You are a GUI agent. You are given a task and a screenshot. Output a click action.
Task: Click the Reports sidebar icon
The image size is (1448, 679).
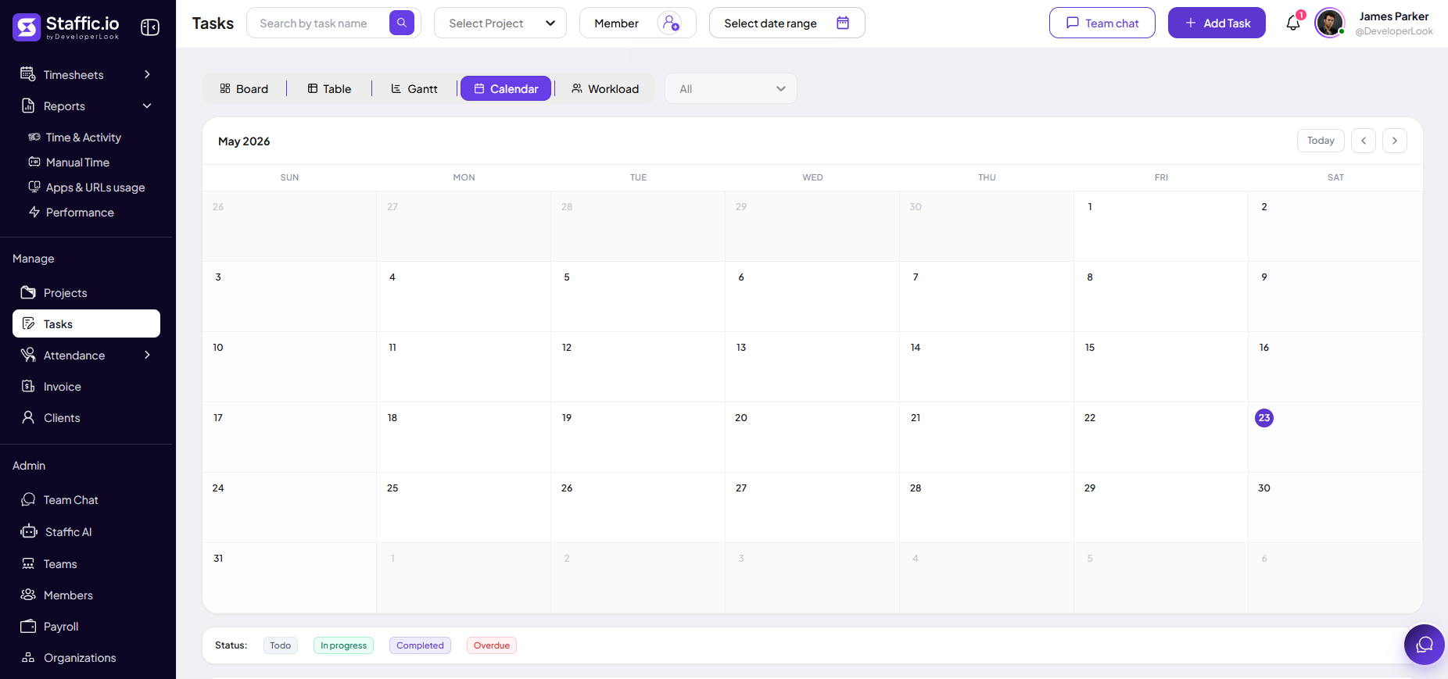pos(28,105)
